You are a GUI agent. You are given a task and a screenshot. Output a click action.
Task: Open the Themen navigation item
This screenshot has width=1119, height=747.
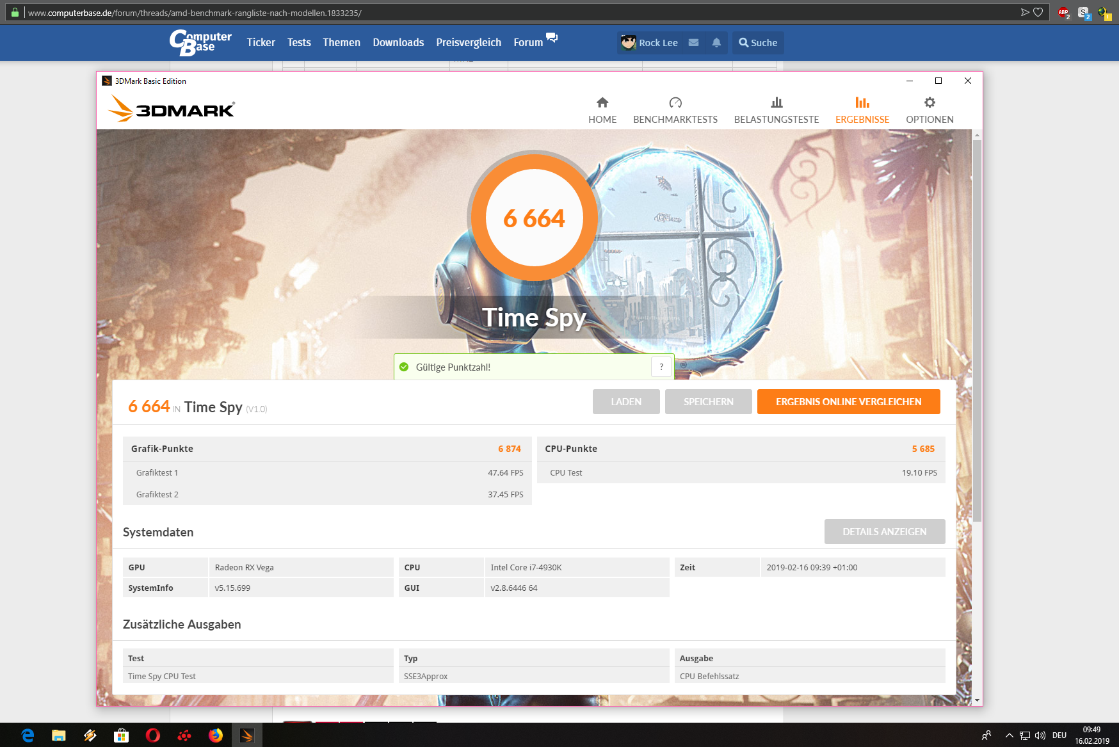tap(342, 43)
